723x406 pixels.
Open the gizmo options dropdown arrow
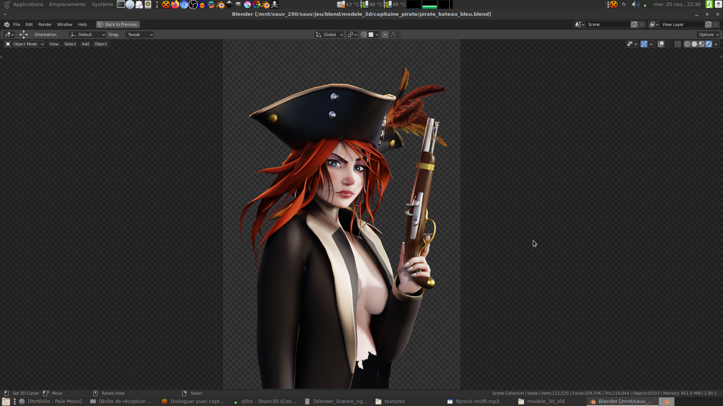[x=651, y=44]
